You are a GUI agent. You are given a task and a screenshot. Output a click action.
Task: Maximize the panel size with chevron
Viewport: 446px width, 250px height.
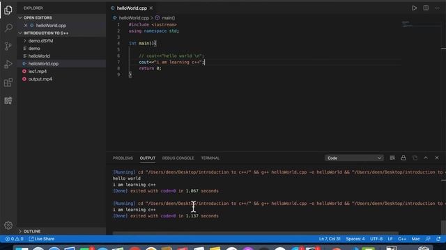426,158
